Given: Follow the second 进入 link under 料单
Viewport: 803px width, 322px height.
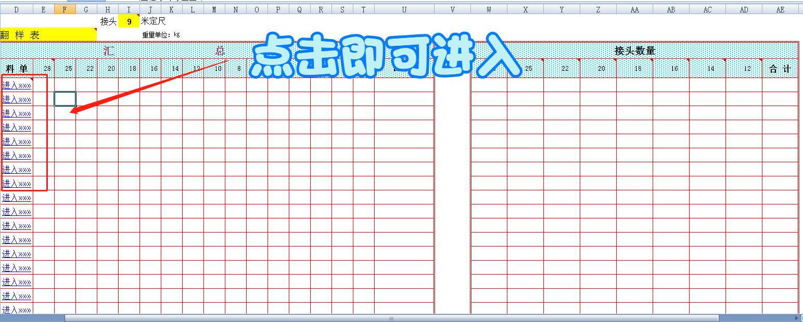Looking at the screenshot, I should [x=17, y=99].
